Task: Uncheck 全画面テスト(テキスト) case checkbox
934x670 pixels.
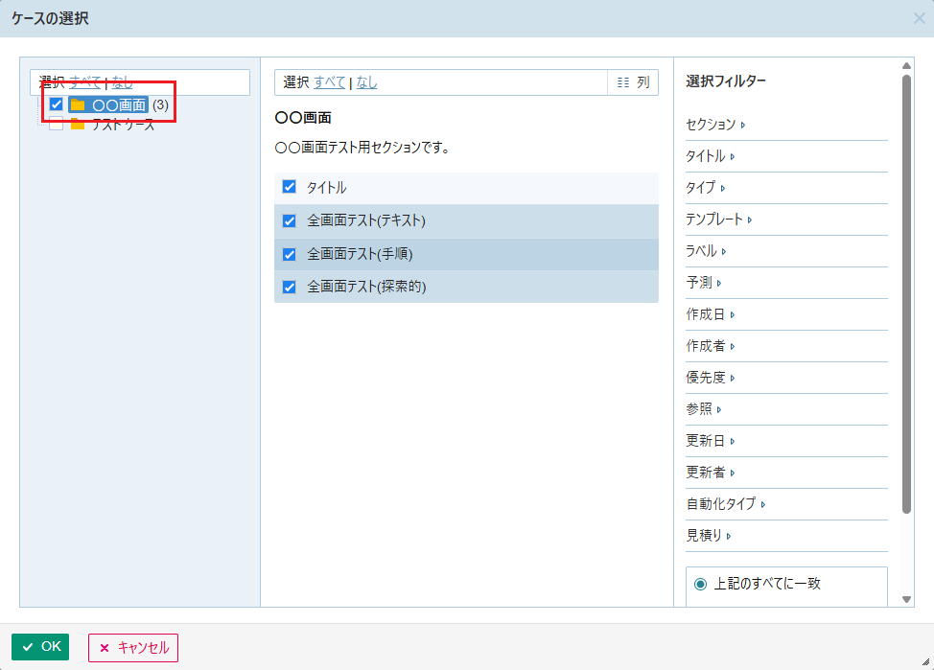Action: 289,220
